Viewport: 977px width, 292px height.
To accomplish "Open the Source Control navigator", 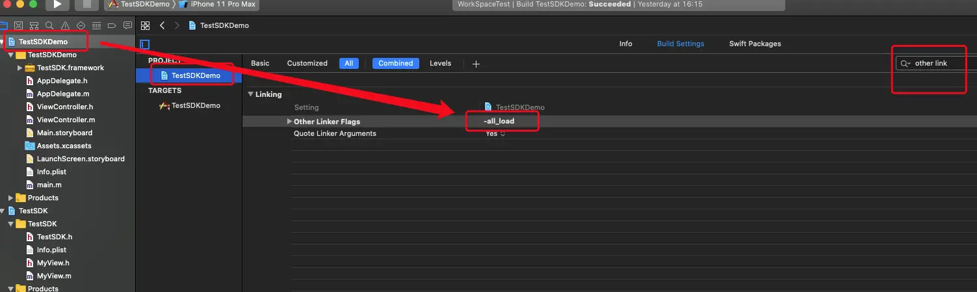I will [x=19, y=25].
